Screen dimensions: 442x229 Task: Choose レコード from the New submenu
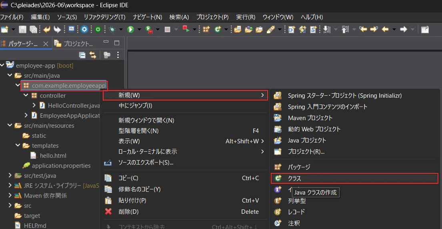[x=355, y=212]
